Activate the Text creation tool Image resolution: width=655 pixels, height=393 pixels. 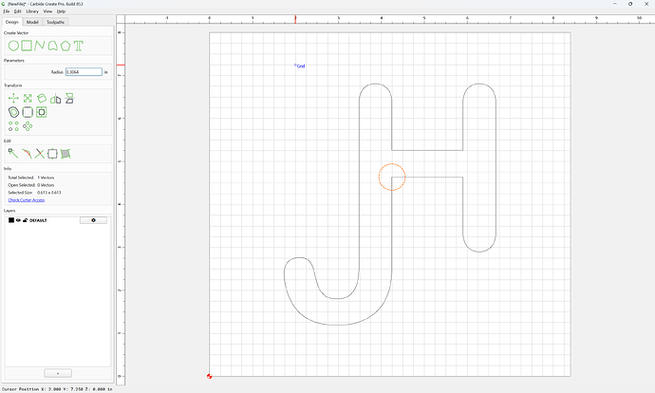tap(79, 46)
